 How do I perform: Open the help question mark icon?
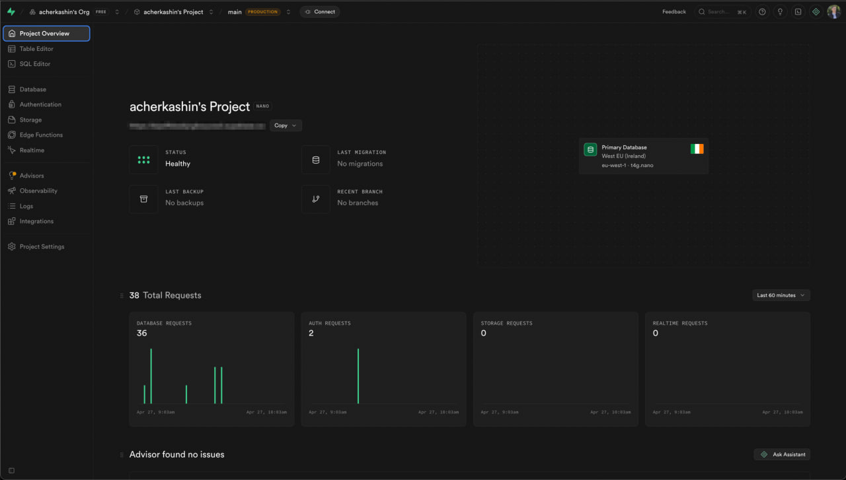point(762,12)
